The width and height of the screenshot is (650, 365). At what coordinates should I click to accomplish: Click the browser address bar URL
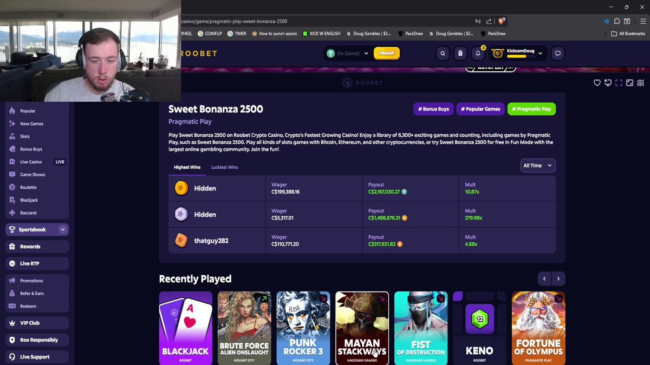(x=234, y=21)
